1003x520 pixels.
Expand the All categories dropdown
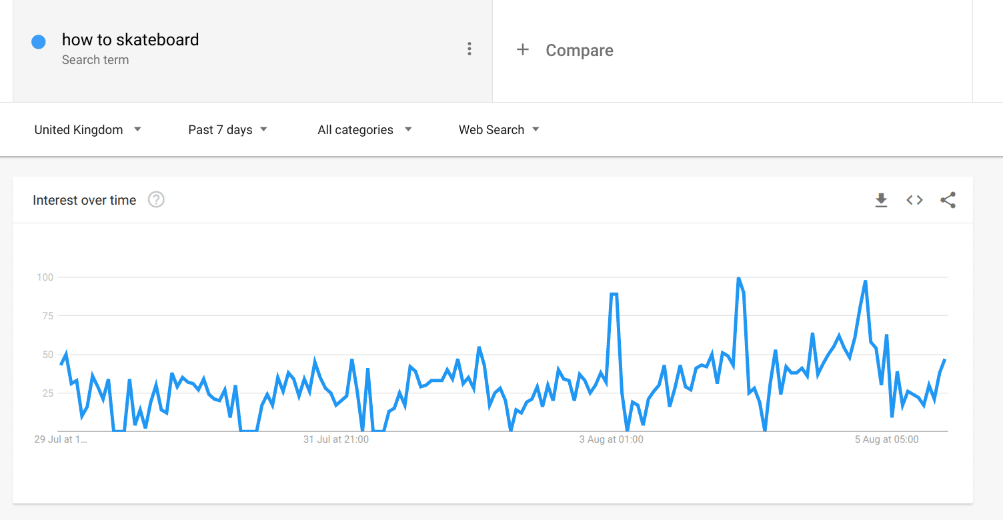coord(364,130)
